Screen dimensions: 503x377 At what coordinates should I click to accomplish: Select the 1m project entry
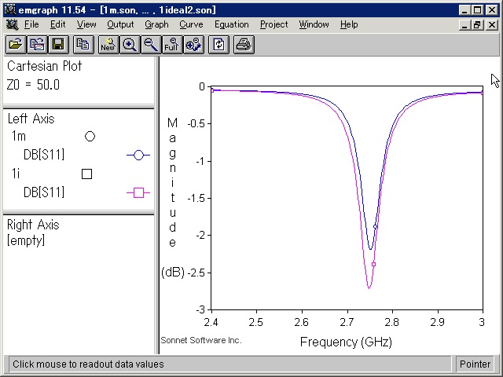pyautogui.click(x=19, y=137)
